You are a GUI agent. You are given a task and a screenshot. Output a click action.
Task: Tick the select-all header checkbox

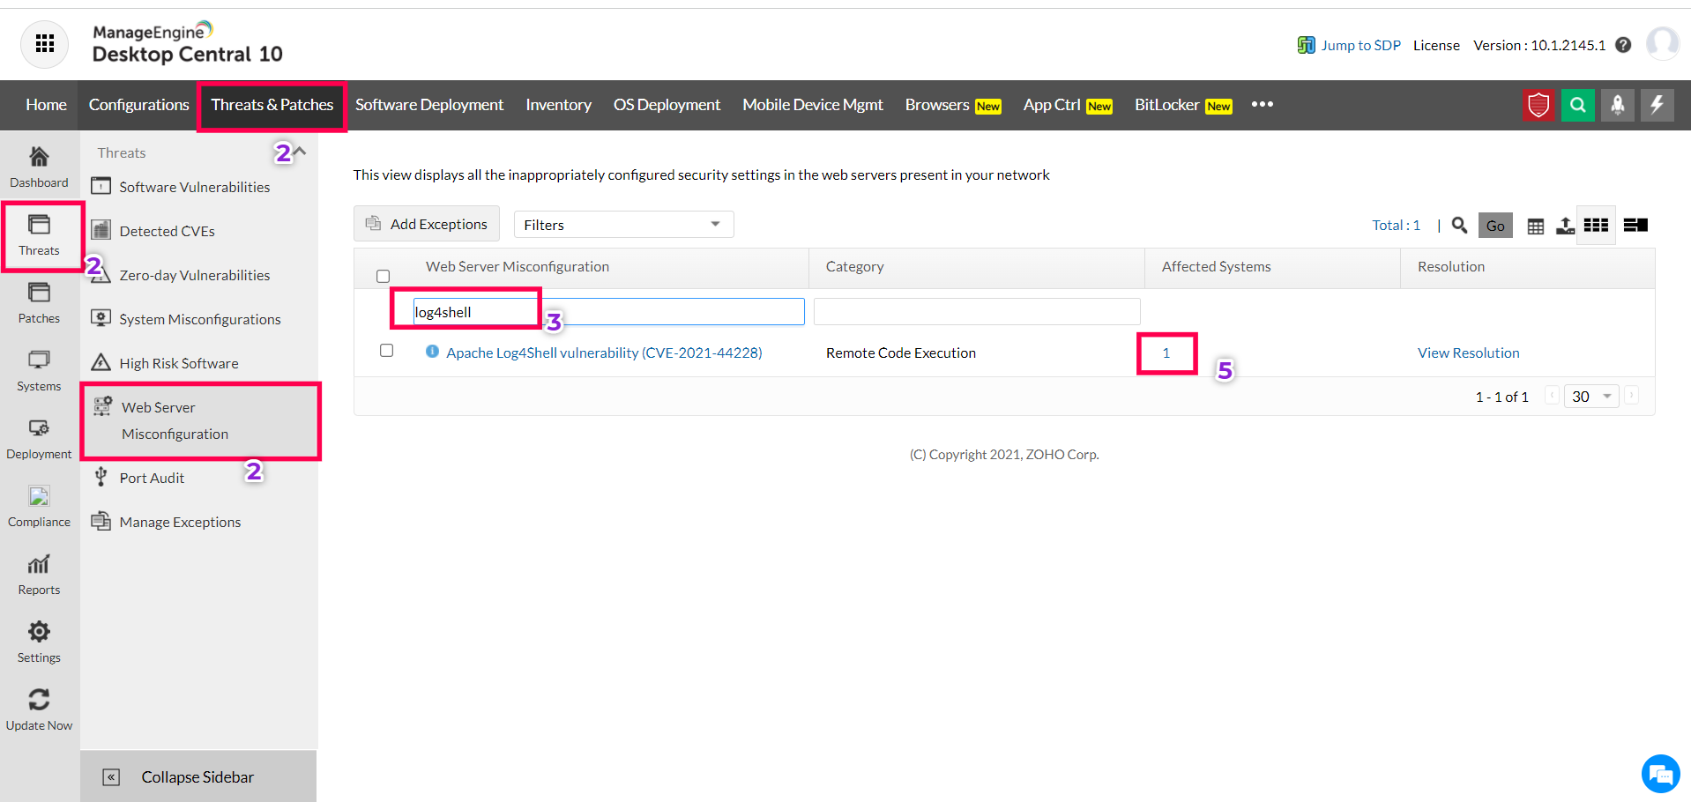coord(383,276)
